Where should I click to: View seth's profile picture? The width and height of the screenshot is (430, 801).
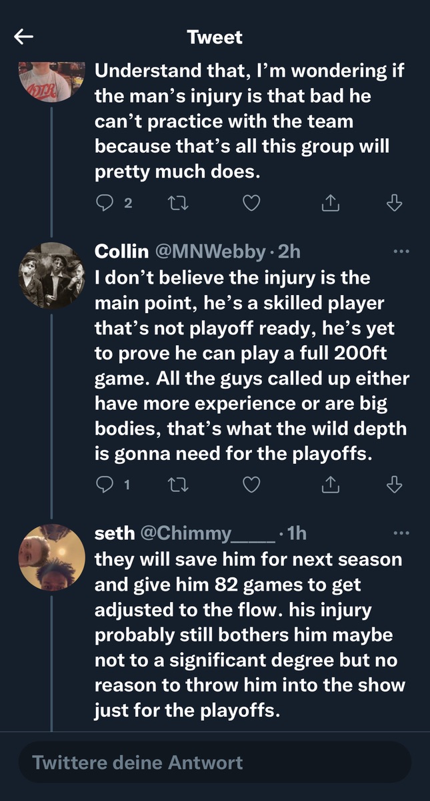[51, 557]
